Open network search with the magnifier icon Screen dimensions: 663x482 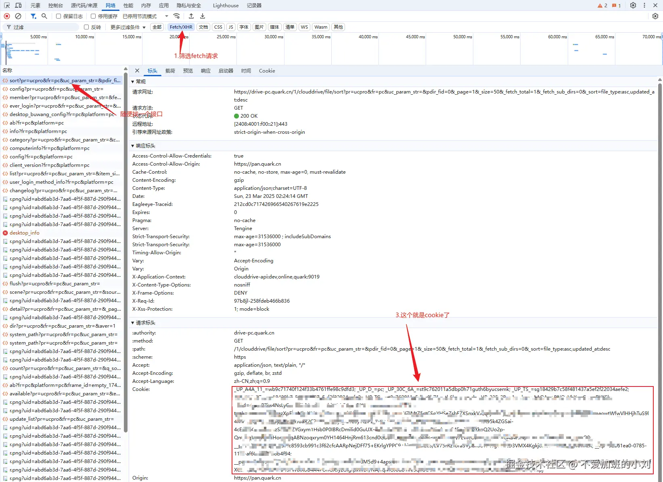[44, 16]
